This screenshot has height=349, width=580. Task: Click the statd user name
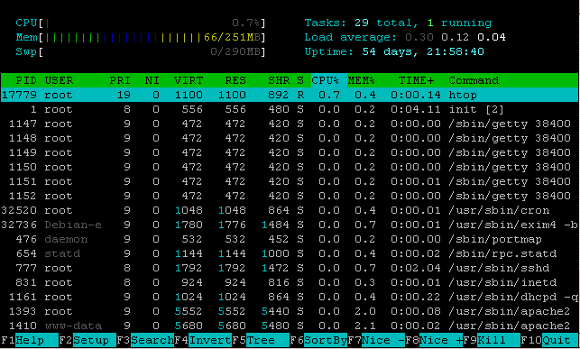click(62, 253)
